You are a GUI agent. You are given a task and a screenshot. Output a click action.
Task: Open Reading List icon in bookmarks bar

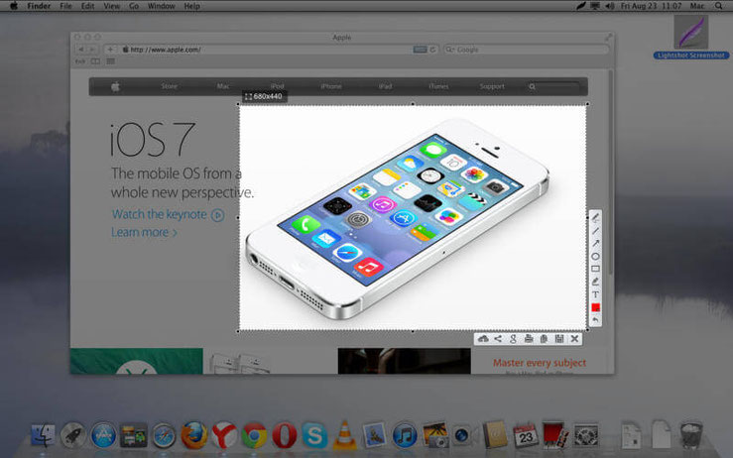point(95,61)
